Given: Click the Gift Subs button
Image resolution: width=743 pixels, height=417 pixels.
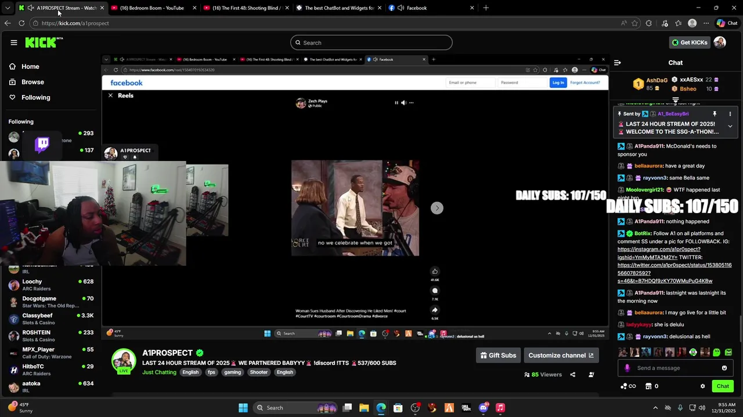Looking at the screenshot, I should [x=498, y=355].
